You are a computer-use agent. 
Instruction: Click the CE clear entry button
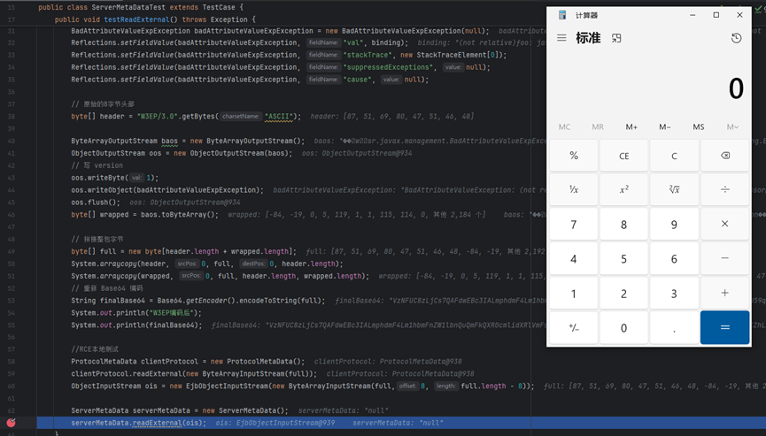click(623, 156)
